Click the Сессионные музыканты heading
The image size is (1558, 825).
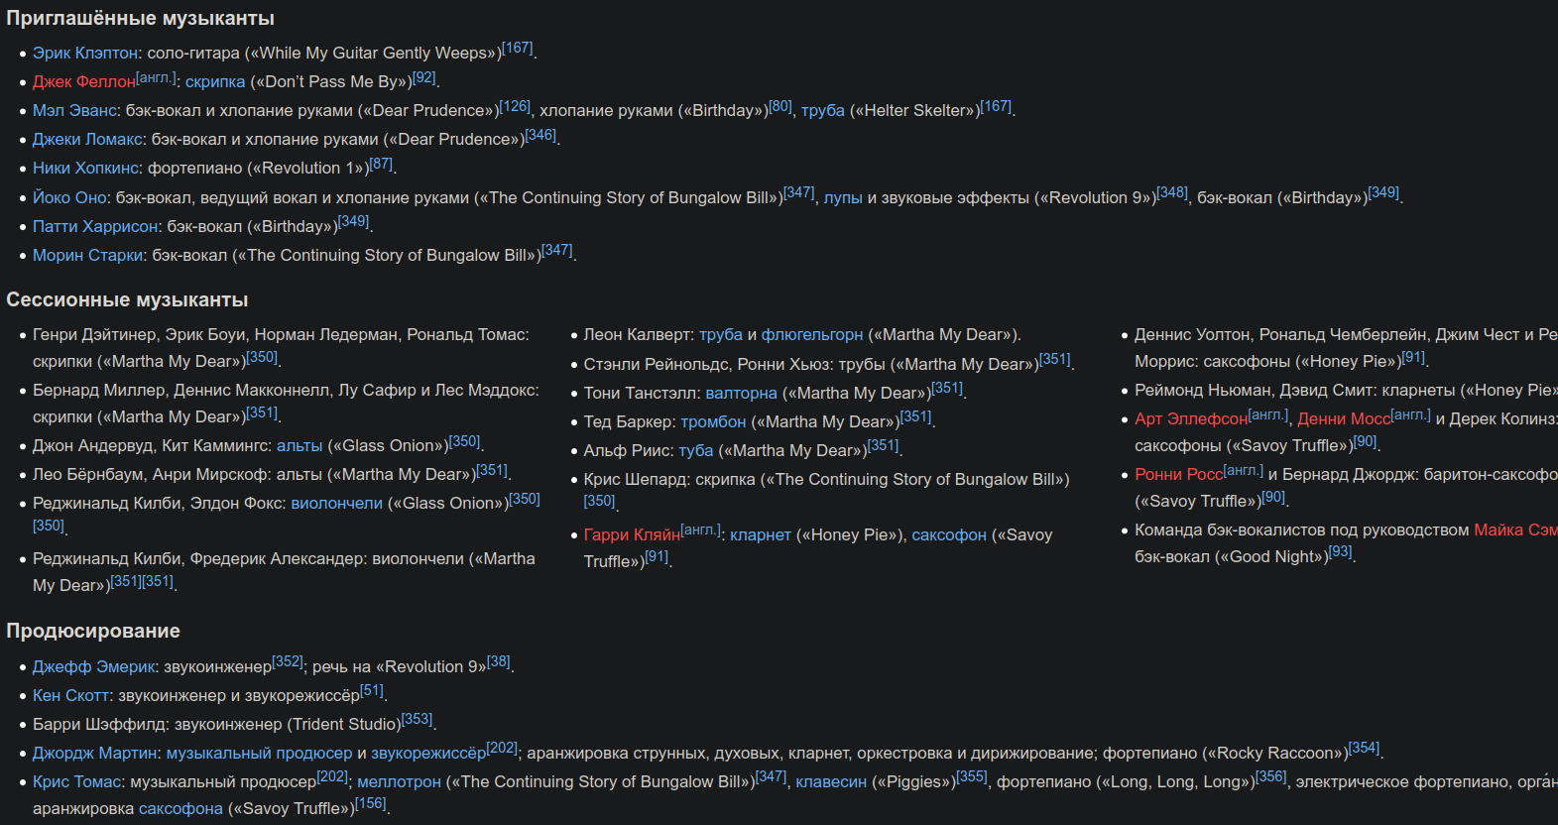(127, 299)
